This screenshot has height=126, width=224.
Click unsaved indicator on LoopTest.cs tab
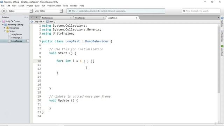tap(136, 18)
